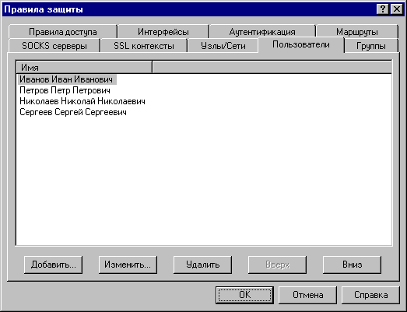The width and height of the screenshot is (407, 312).
Task: Select the SOCKS серверы tab
Action: 54,46
